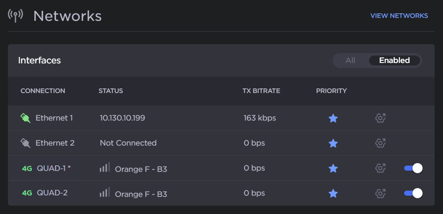The width and height of the screenshot is (443, 214).
Task: Disable the QUAD-2 modem toggle
Action: tap(413, 193)
